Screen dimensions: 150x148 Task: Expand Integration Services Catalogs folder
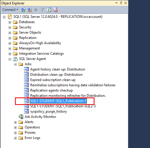pos(10,54)
